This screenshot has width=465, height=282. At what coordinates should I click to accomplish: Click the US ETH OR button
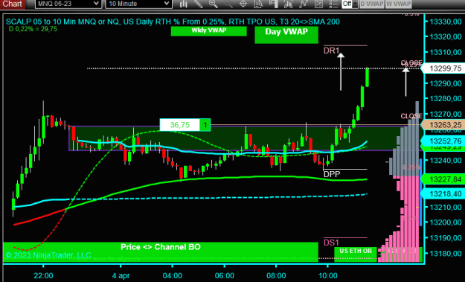tap(356, 254)
